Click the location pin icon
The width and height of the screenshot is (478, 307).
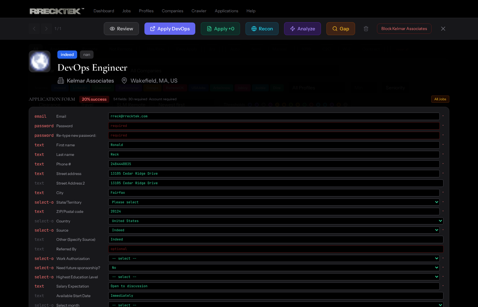tap(124, 81)
